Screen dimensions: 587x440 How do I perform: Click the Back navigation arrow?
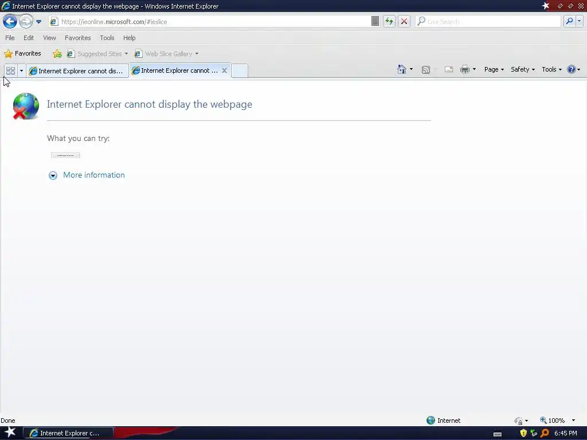(10, 21)
